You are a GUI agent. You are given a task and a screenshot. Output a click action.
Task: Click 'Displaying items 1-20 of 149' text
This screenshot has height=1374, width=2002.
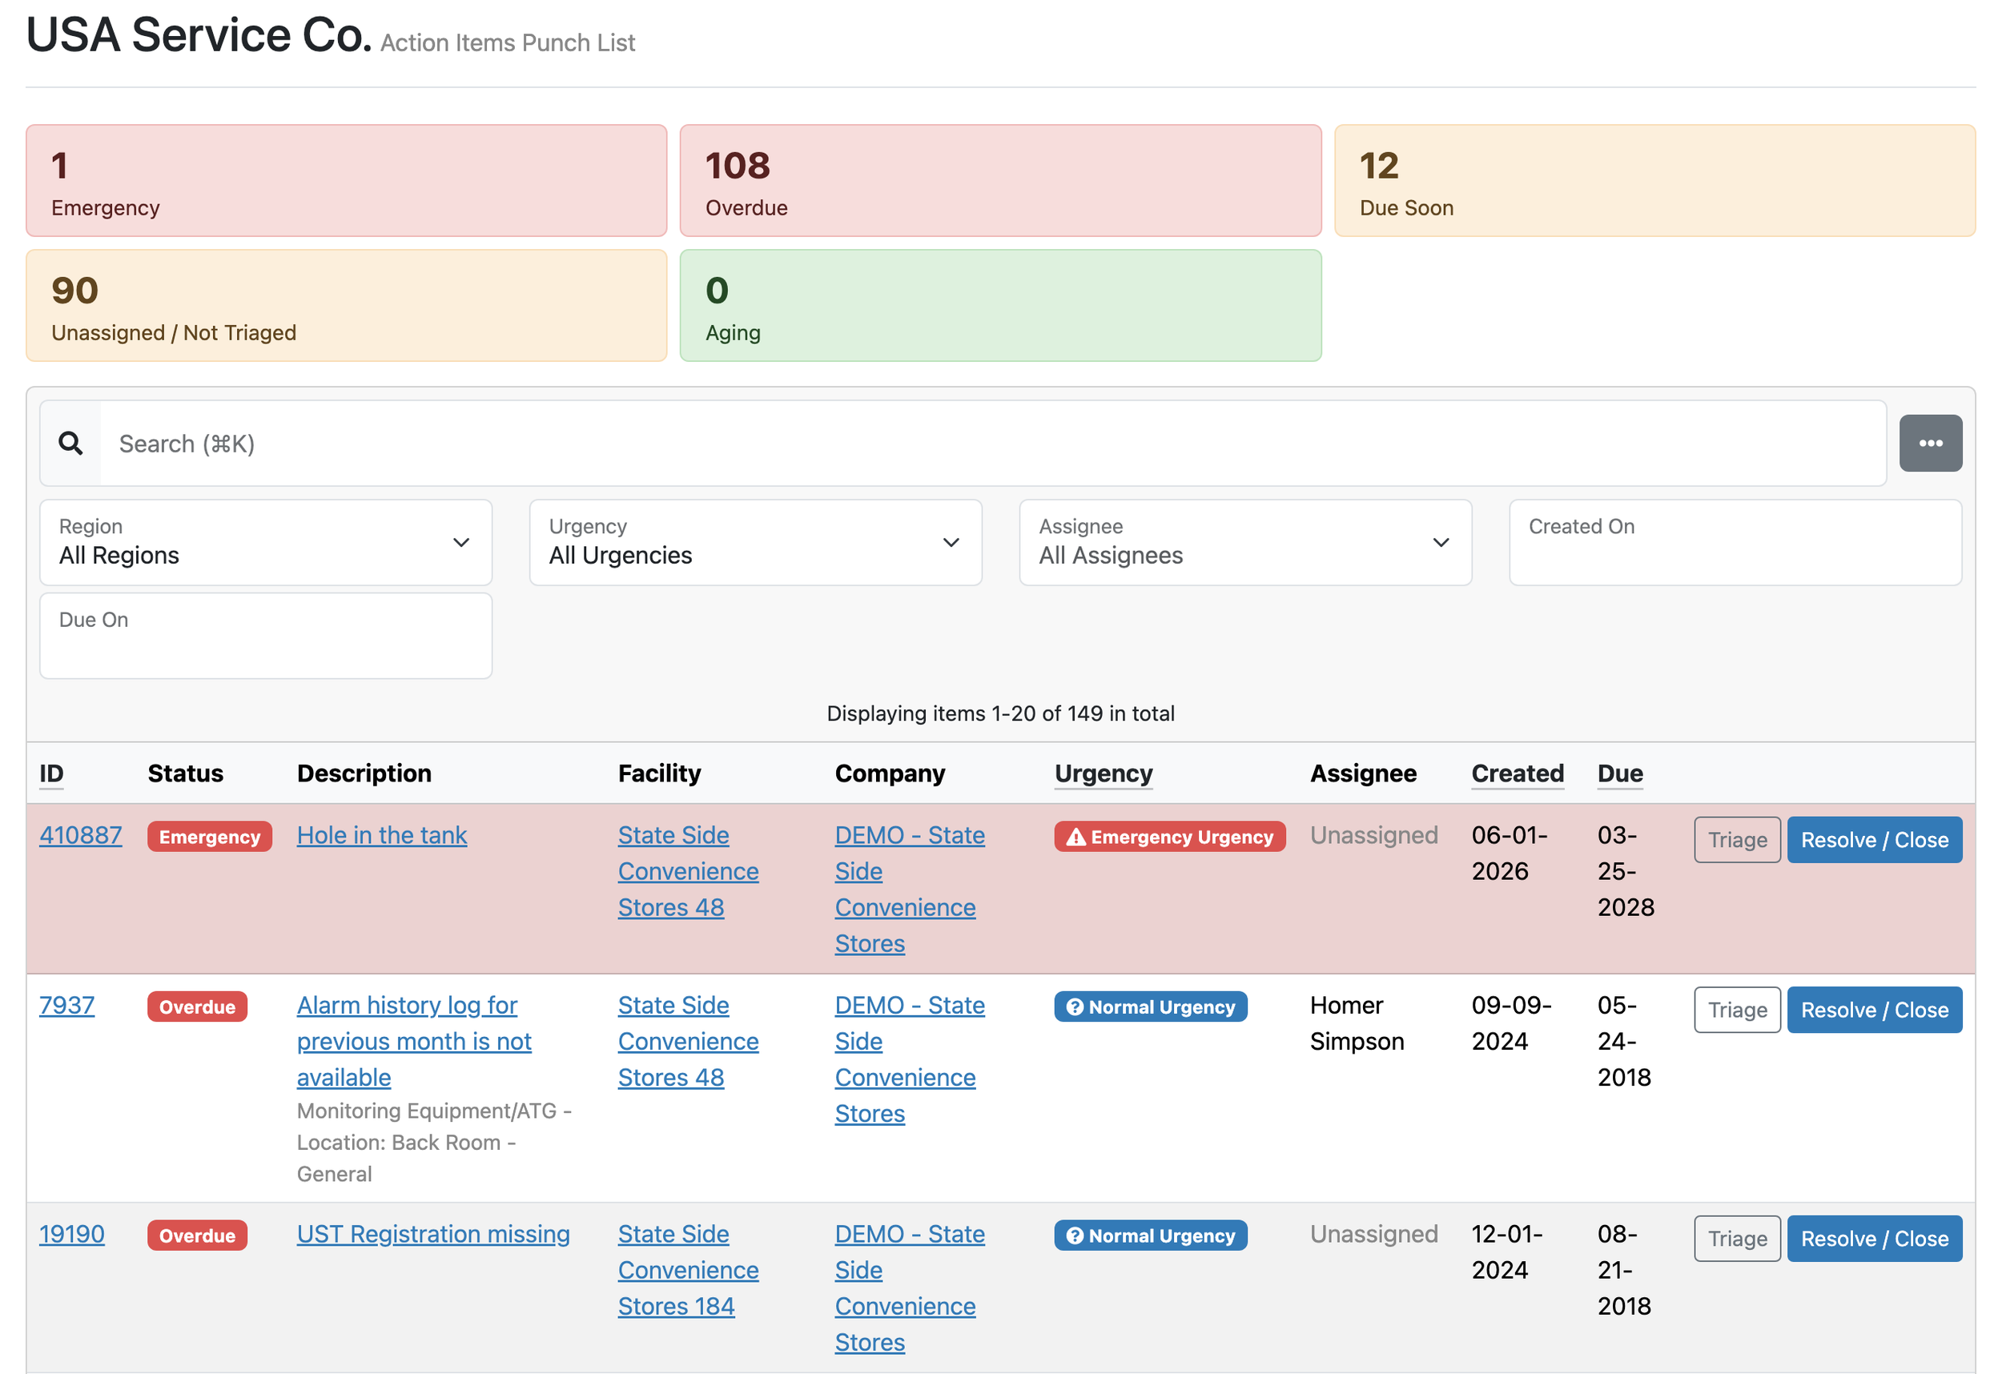1000,713
